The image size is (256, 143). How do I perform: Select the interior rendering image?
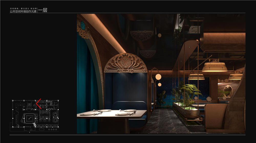[161, 74]
